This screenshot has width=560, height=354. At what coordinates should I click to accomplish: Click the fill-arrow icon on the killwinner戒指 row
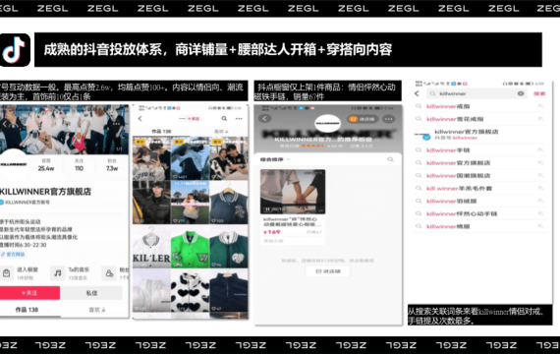540,106
